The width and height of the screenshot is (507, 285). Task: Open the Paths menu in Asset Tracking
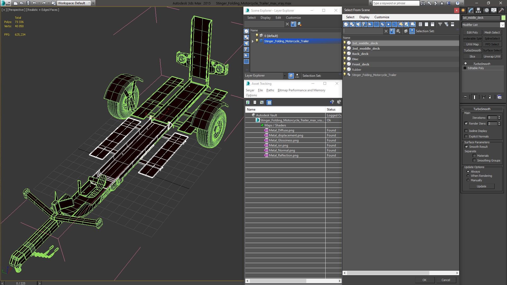(270, 90)
